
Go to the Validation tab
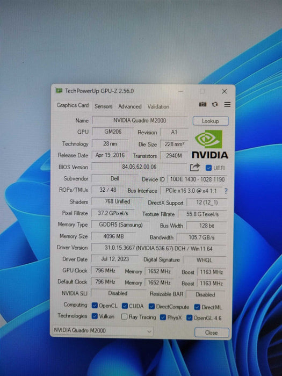(158, 107)
